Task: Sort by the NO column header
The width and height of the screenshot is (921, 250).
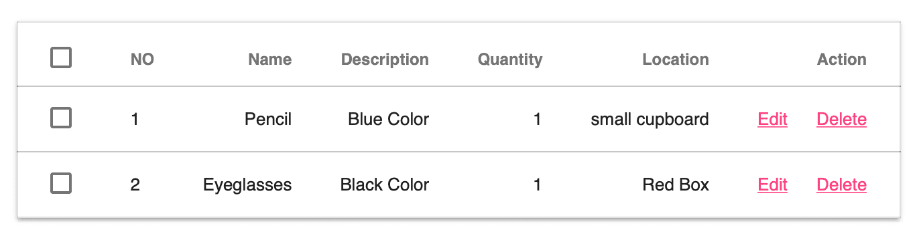Action: (x=142, y=59)
